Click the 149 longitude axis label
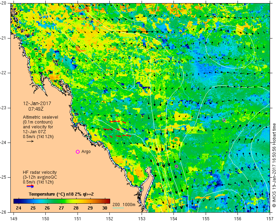The width and height of the screenshot is (277, 222). 14,219
